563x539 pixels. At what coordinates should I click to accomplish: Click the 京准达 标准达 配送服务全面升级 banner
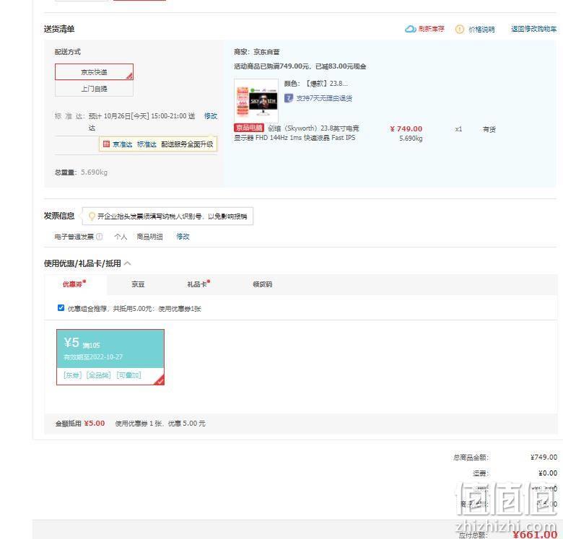pyautogui.click(x=158, y=144)
